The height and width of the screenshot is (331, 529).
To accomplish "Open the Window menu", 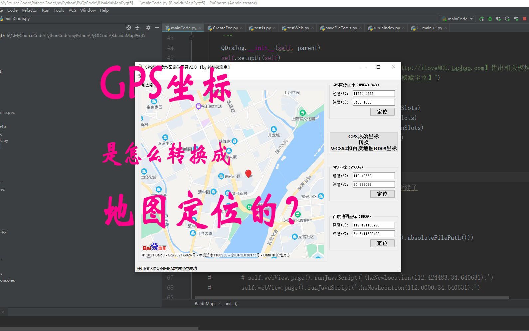I will [88, 10].
